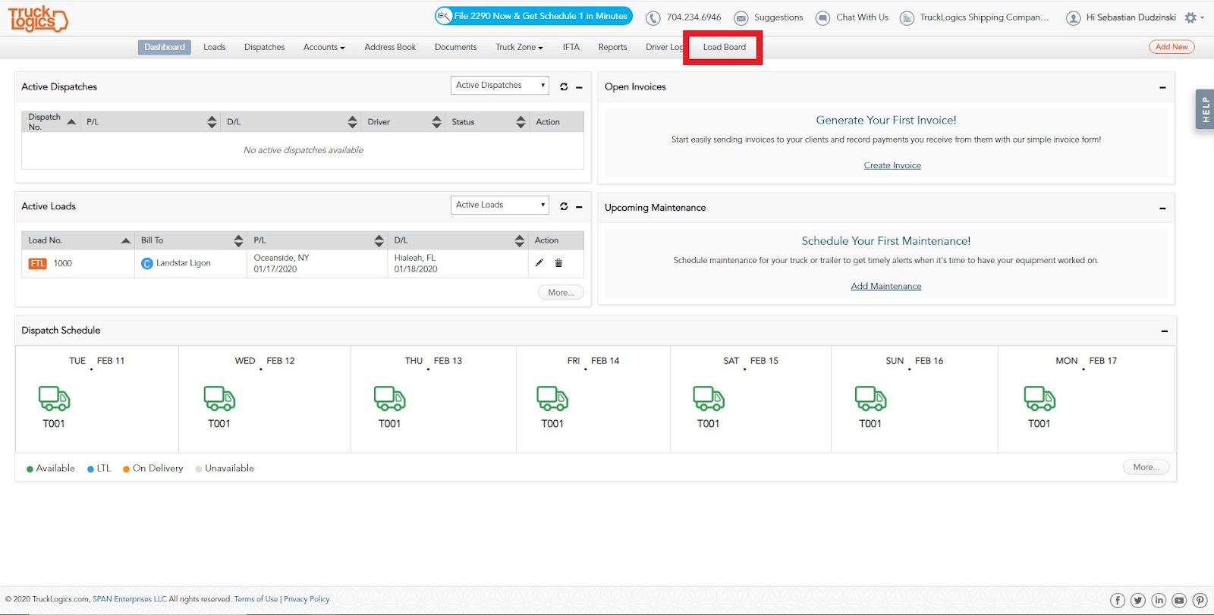
Task: Click the T001 truck icon for Thu Feb 13
Action: pos(390,398)
